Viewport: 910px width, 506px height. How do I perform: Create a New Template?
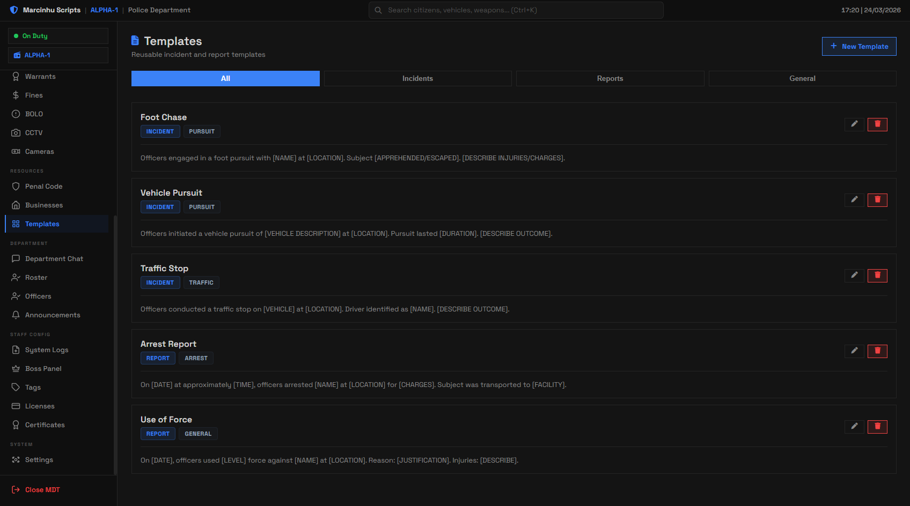[859, 46]
